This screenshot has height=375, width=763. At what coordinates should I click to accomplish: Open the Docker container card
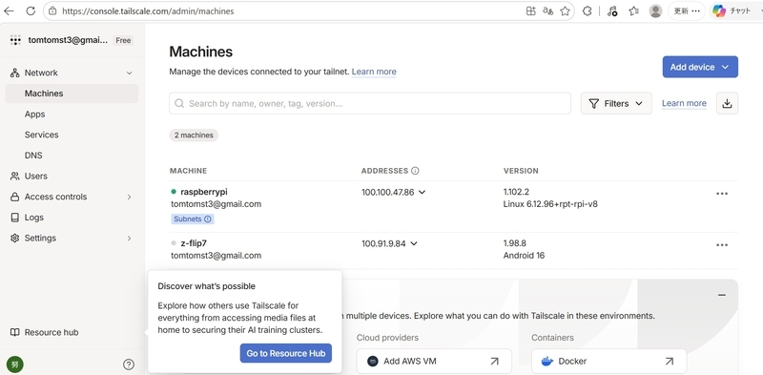click(x=608, y=362)
